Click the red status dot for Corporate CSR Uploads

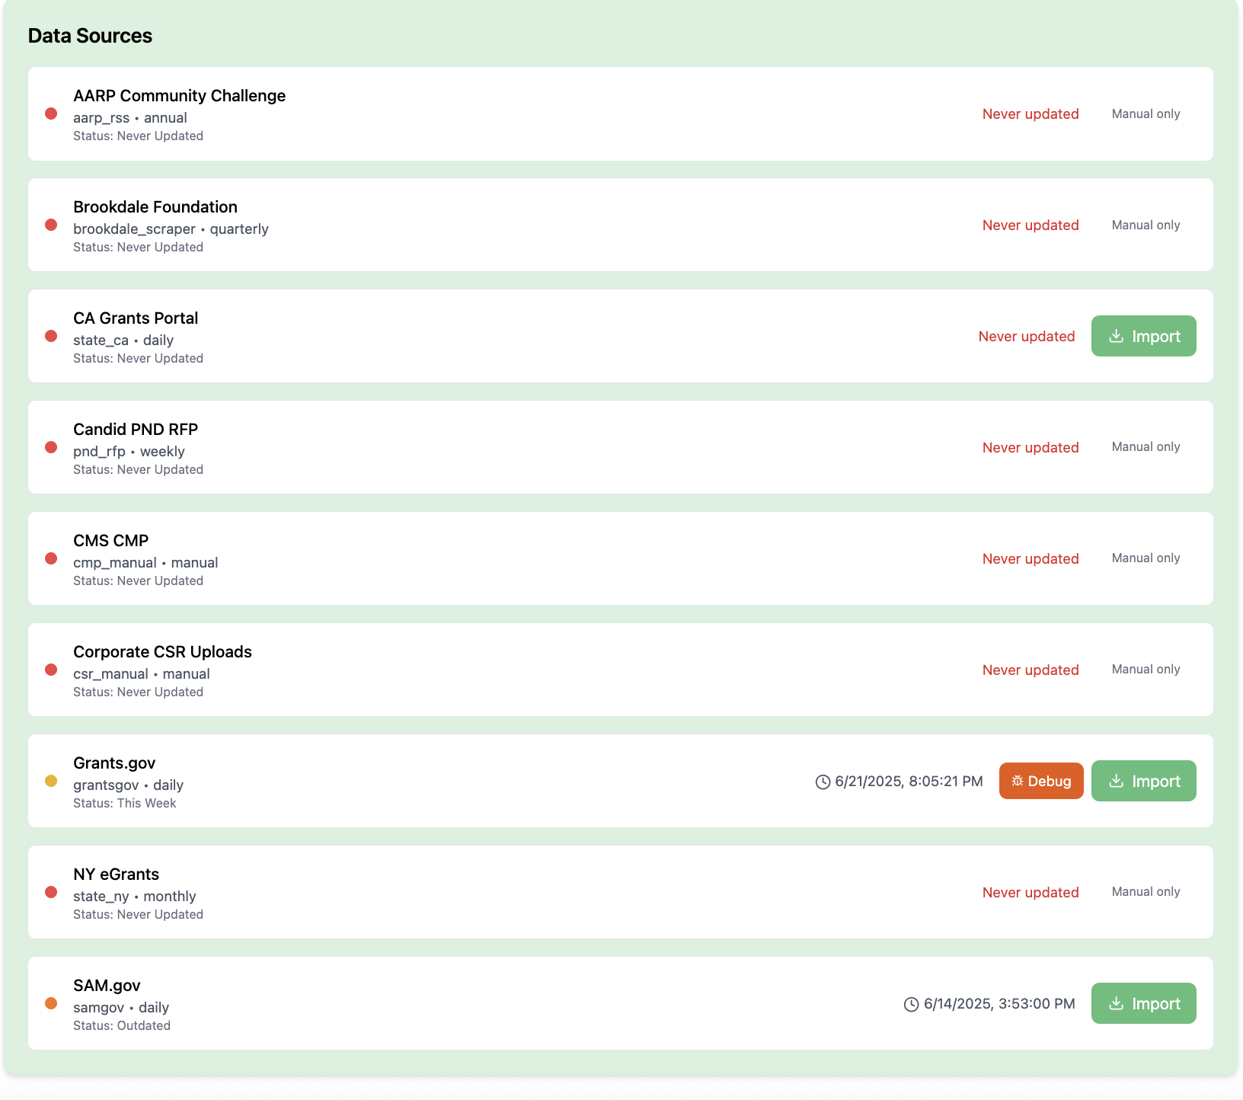point(51,670)
